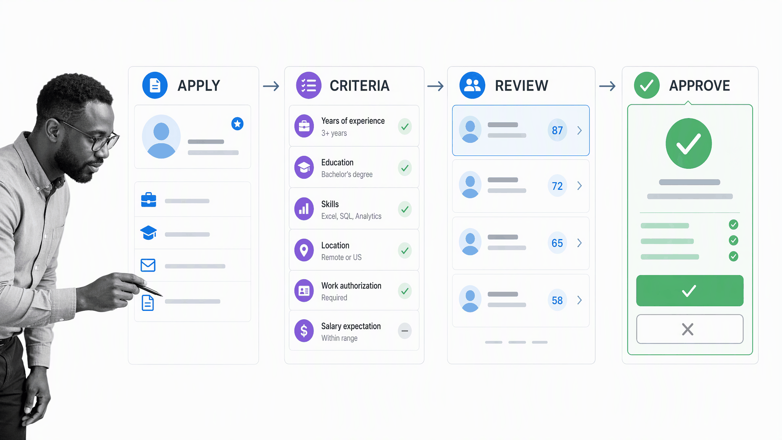
Task: Click the 'Remote or US' text
Action: pyautogui.click(x=341, y=257)
